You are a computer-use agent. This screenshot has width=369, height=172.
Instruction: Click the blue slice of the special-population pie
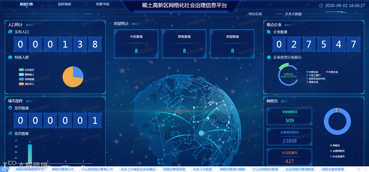78,72
